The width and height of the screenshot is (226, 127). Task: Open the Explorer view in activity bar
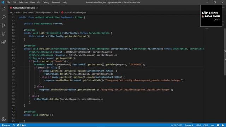coord(4,9)
